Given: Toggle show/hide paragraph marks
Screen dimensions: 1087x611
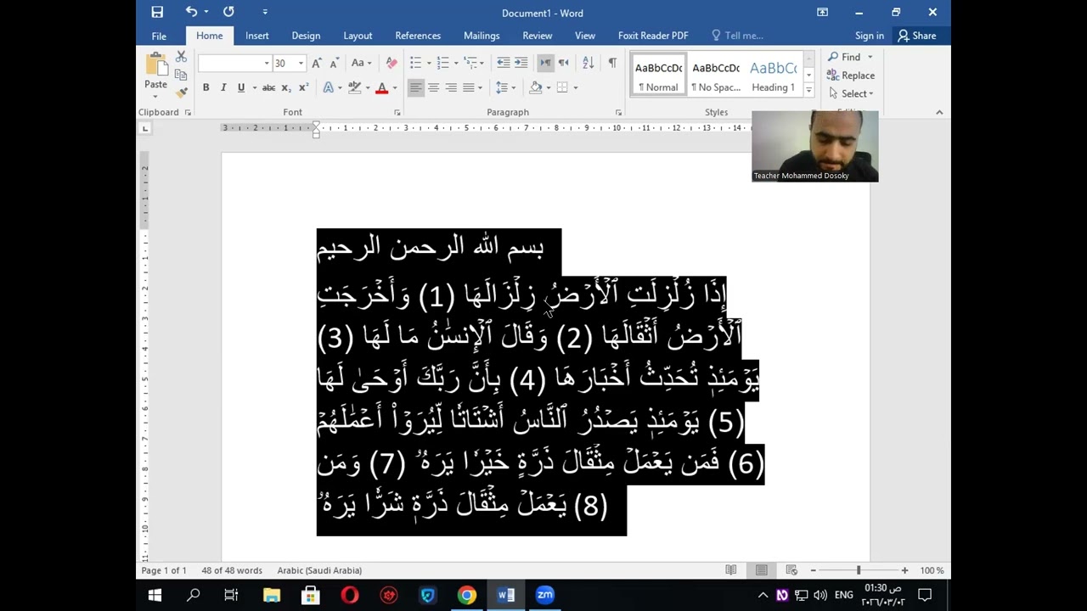Looking at the screenshot, I should (x=611, y=63).
